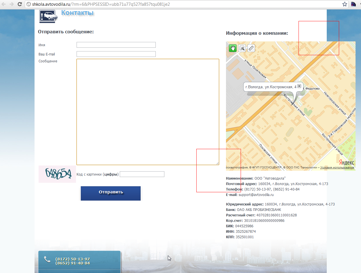Click inside the Сообщение text area
The width and height of the screenshot is (361, 273).
point(148,112)
